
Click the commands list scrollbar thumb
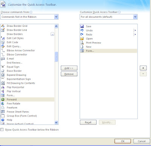(56, 57)
